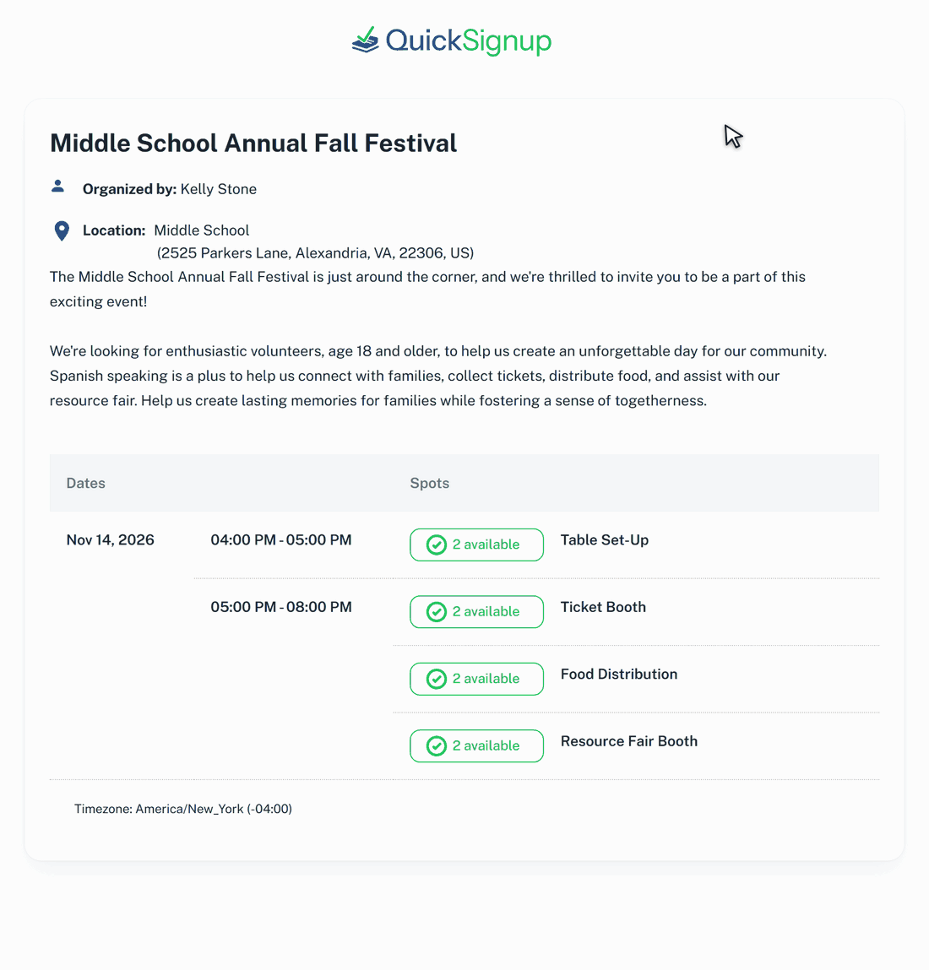Click the Parkers Lane address text
Screen dimensions: 929x970
tap(315, 253)
